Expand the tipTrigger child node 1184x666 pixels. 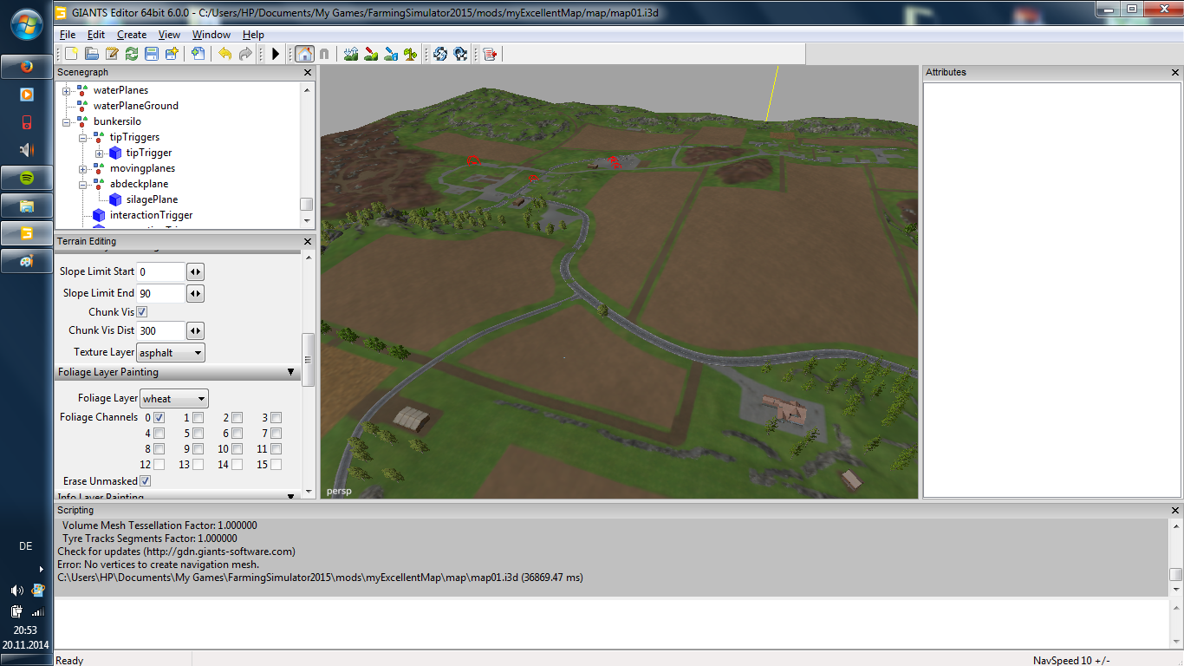100,153
